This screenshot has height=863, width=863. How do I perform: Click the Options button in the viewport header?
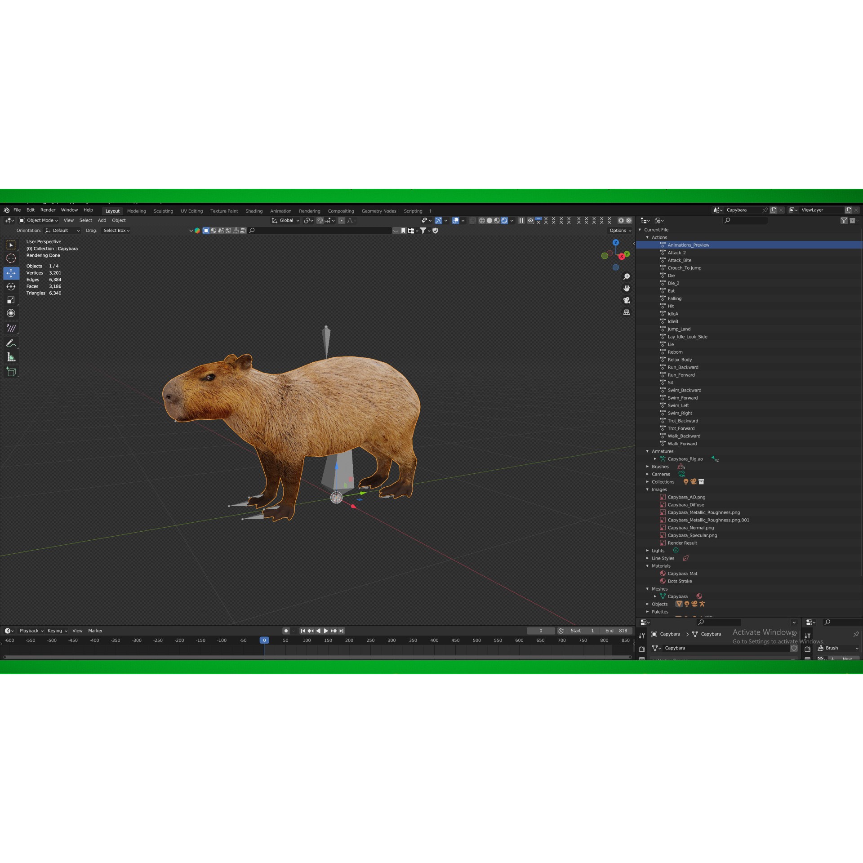pyautogui.click(x=619, y=230)
